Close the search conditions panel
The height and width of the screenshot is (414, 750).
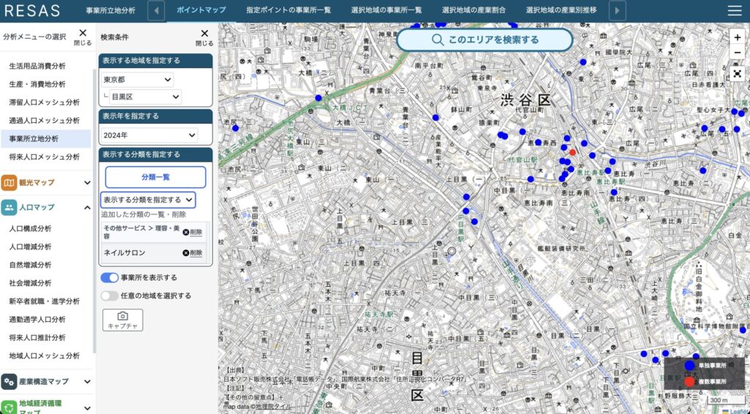(205, 37)
